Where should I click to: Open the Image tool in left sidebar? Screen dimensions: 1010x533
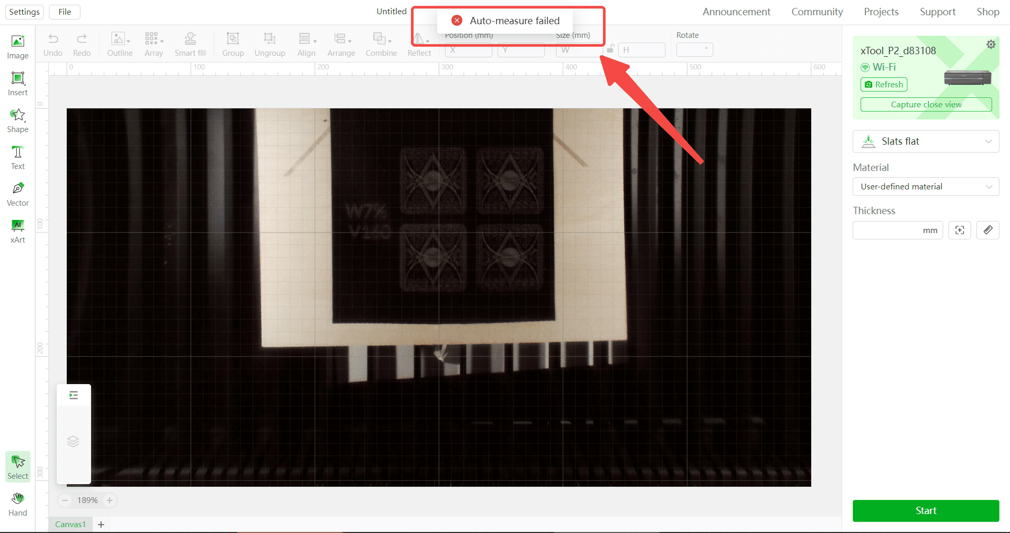[x=18, y=47]
